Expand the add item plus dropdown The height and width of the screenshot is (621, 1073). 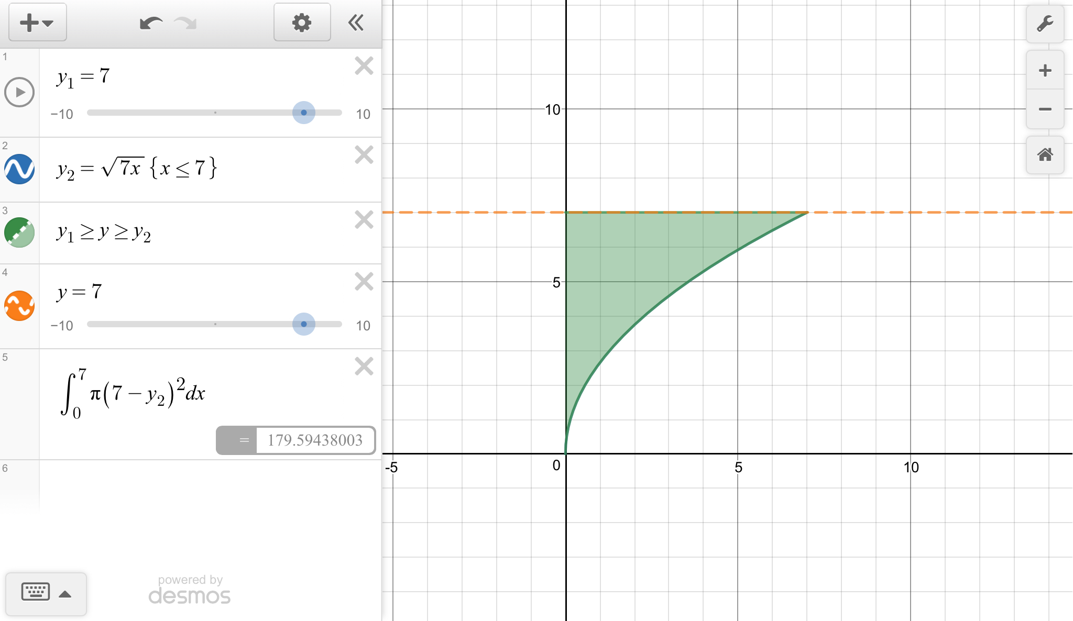(x=37, y=23)
